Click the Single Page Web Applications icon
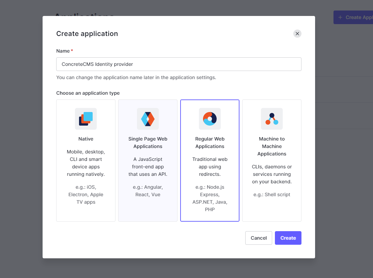 pyautogui.click(x=148, y=119)
